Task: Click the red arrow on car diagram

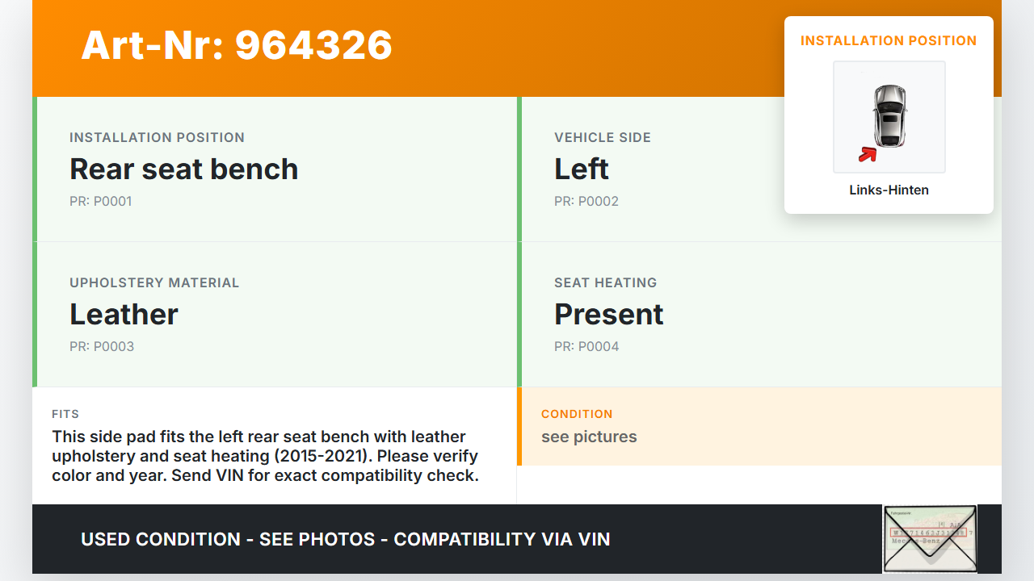Action: tap(868, 154)
